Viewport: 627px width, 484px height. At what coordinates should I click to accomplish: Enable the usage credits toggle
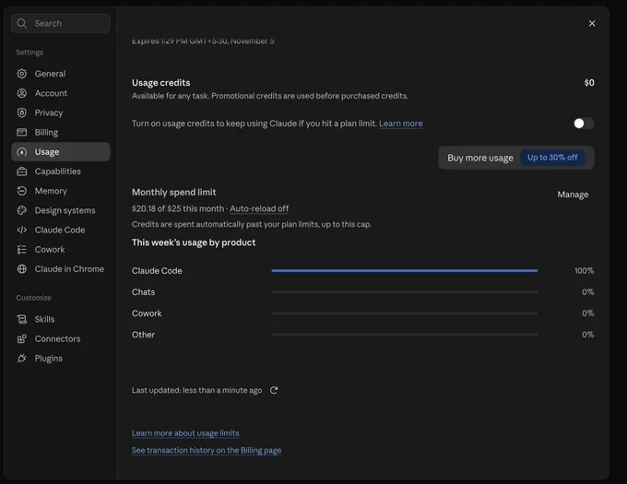[584, 124]
